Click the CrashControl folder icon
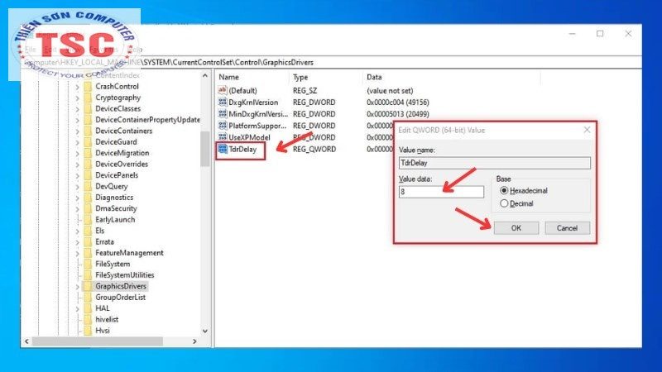 (88, 87)
